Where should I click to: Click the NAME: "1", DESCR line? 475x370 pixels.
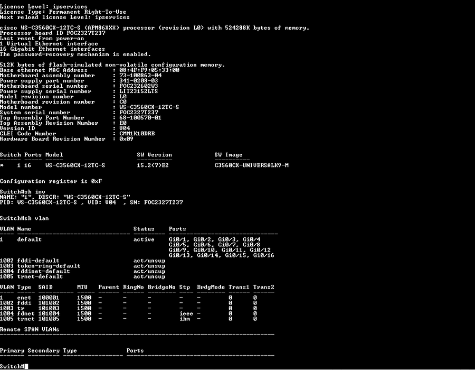[65, 197]
